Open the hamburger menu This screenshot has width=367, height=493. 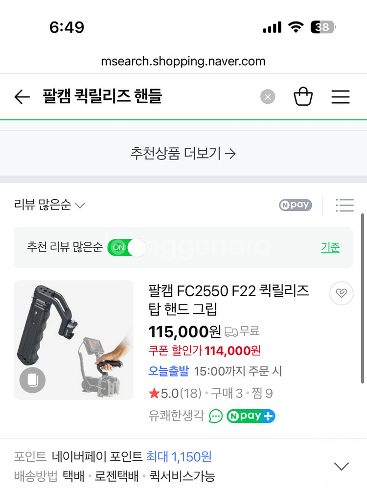click(x=341, y=97)
